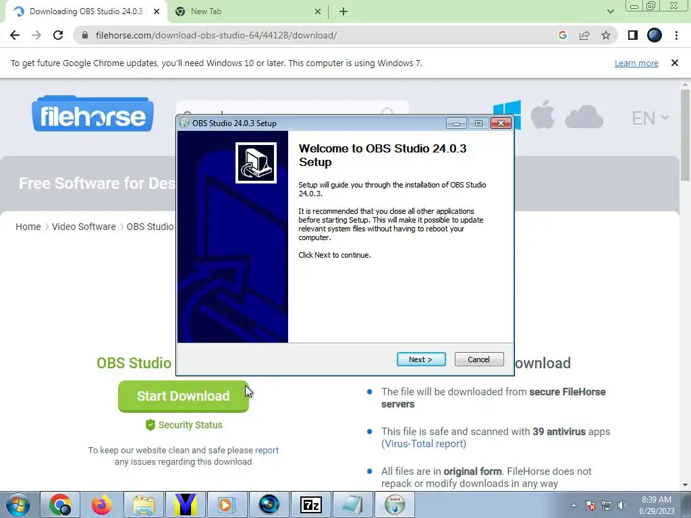Close the Downloading OBS Studio tab

click(157, 12)
